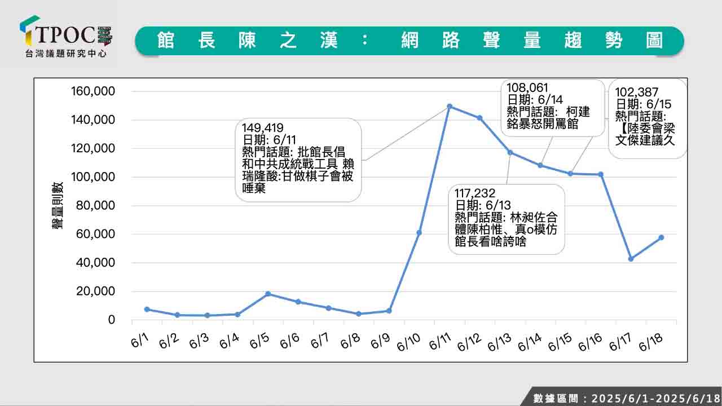Click the 數據區間 date range footer
This screenshot has width=722, height=406.
tap(625, 398)
